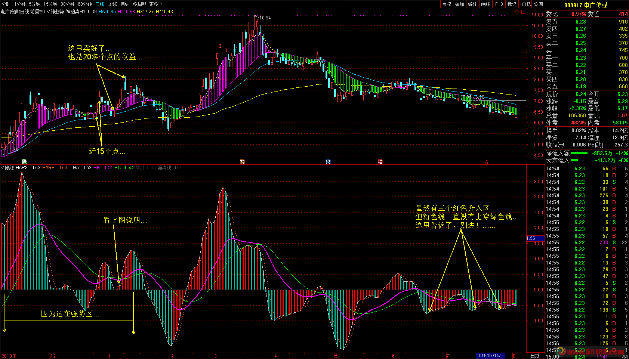Click HA: 6.85 cyan readout
Image resolution: width=629 pixels, height=359 pixels.
(x=107, y=12)
